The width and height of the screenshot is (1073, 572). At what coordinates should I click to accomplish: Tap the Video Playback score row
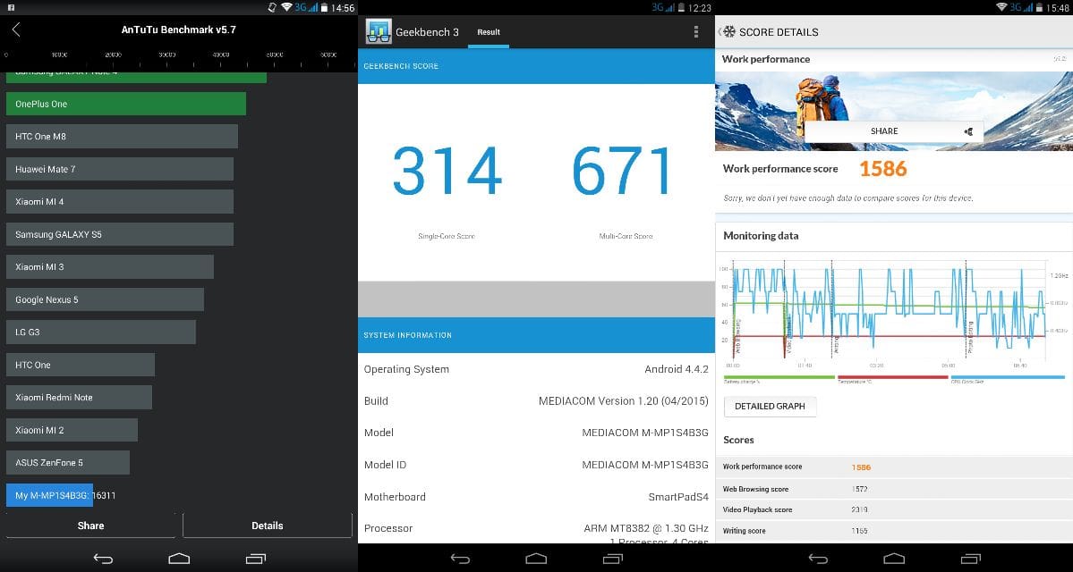pyautogui.click(x=894, y=509)
